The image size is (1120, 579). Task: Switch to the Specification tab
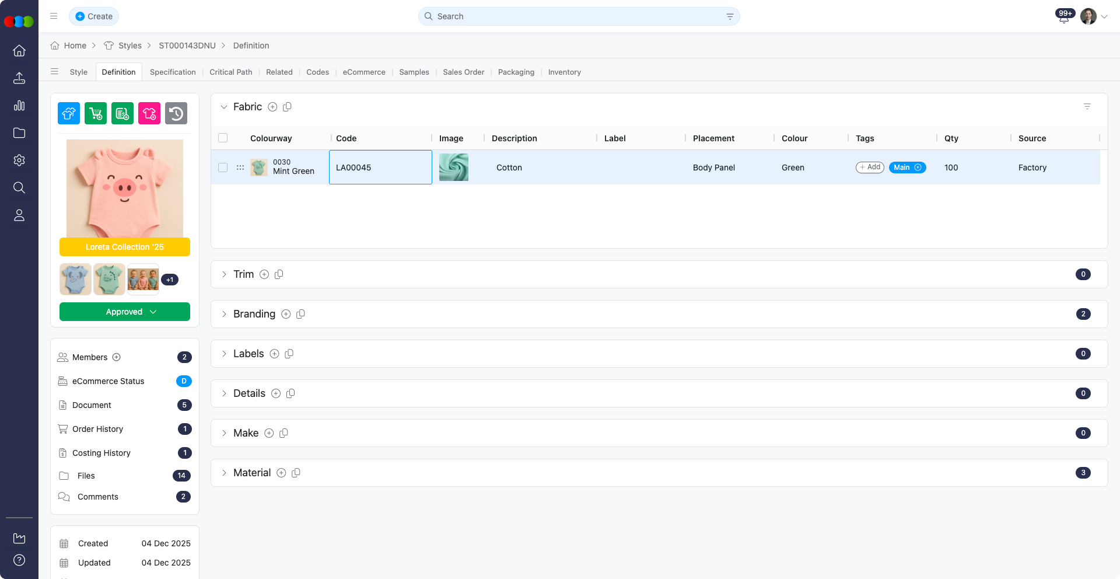(172, 72)
